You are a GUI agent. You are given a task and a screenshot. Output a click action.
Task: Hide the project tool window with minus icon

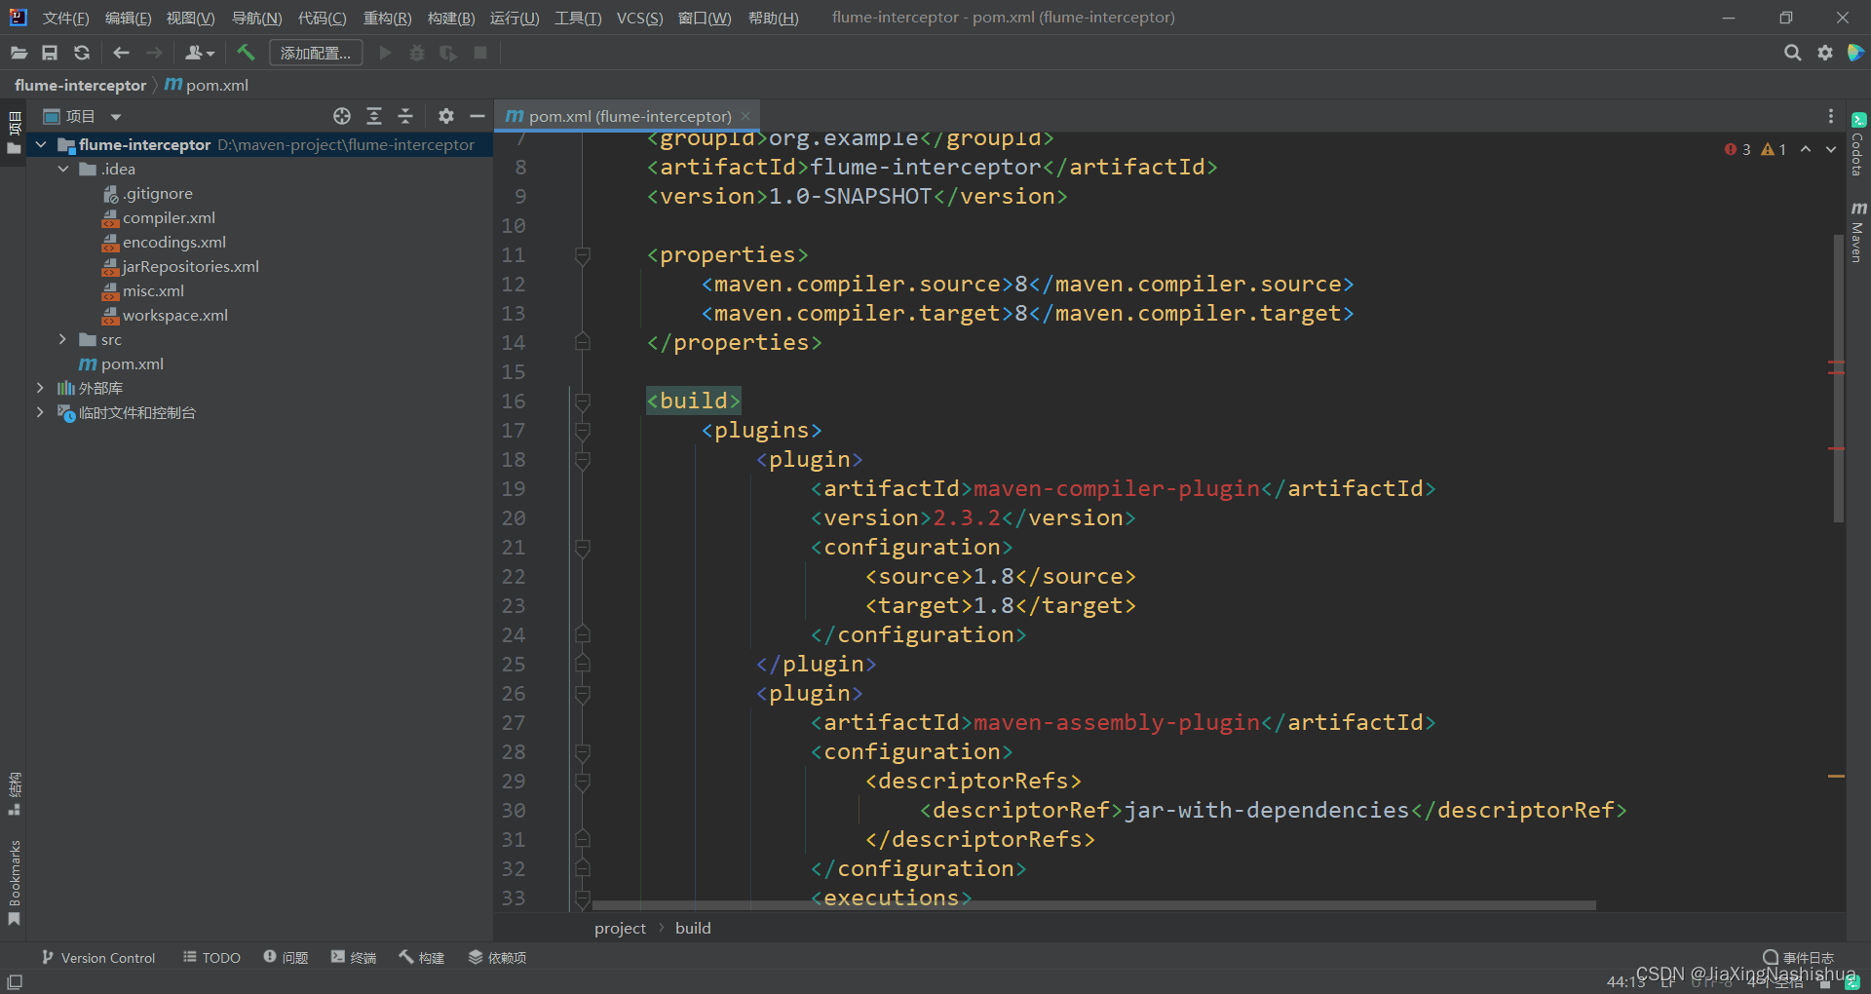[477, 116]
